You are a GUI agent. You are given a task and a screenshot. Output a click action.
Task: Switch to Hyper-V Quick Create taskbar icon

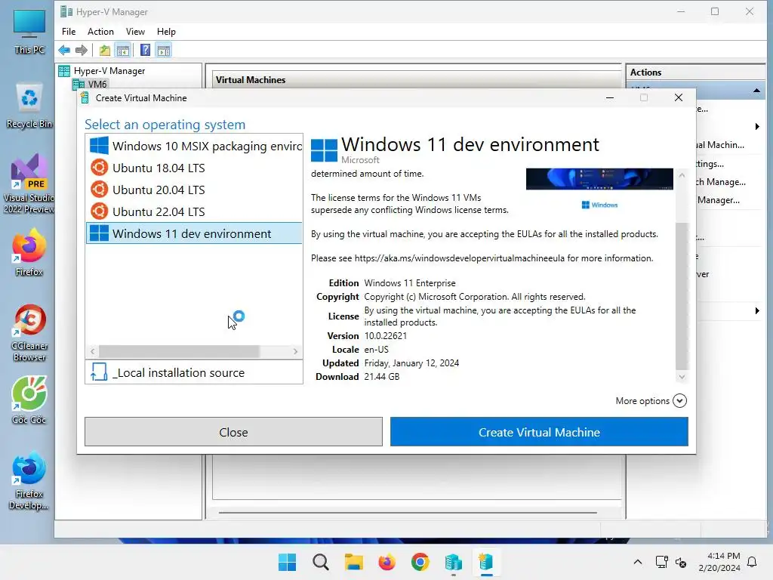486,562
